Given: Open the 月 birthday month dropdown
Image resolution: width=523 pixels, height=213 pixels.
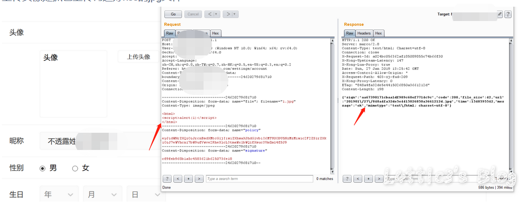Looking at the screenshot, I should click(102, 194).
